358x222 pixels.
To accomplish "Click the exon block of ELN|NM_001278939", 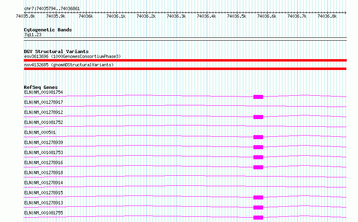I will pyautogui.click(x=258, y=147).
